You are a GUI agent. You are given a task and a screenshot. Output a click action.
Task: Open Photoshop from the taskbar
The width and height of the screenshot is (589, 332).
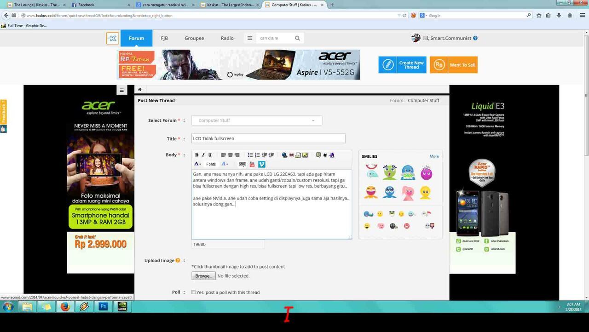coord(103,307)
